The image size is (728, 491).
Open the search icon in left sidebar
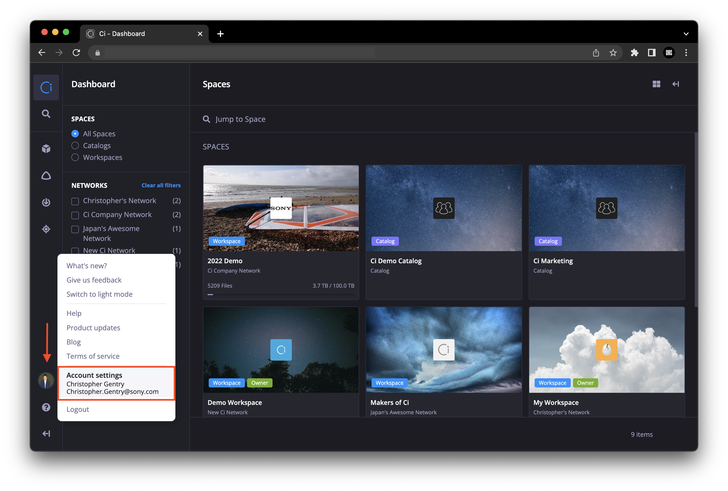click(x=46, y=113)
